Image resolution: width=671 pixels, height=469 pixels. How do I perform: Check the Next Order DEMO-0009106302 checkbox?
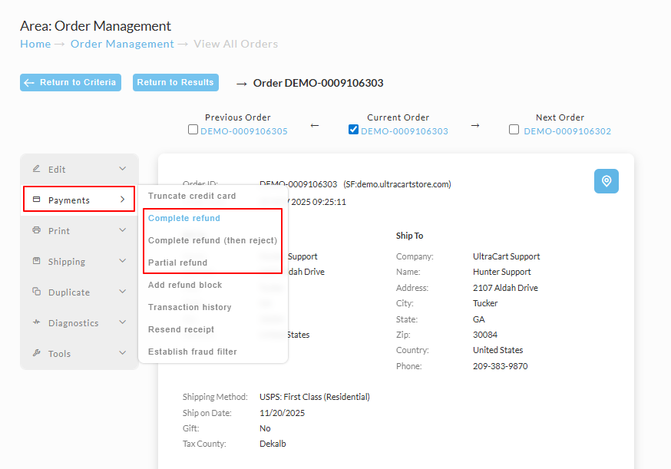pyautogui.click(x=514, y=129)
